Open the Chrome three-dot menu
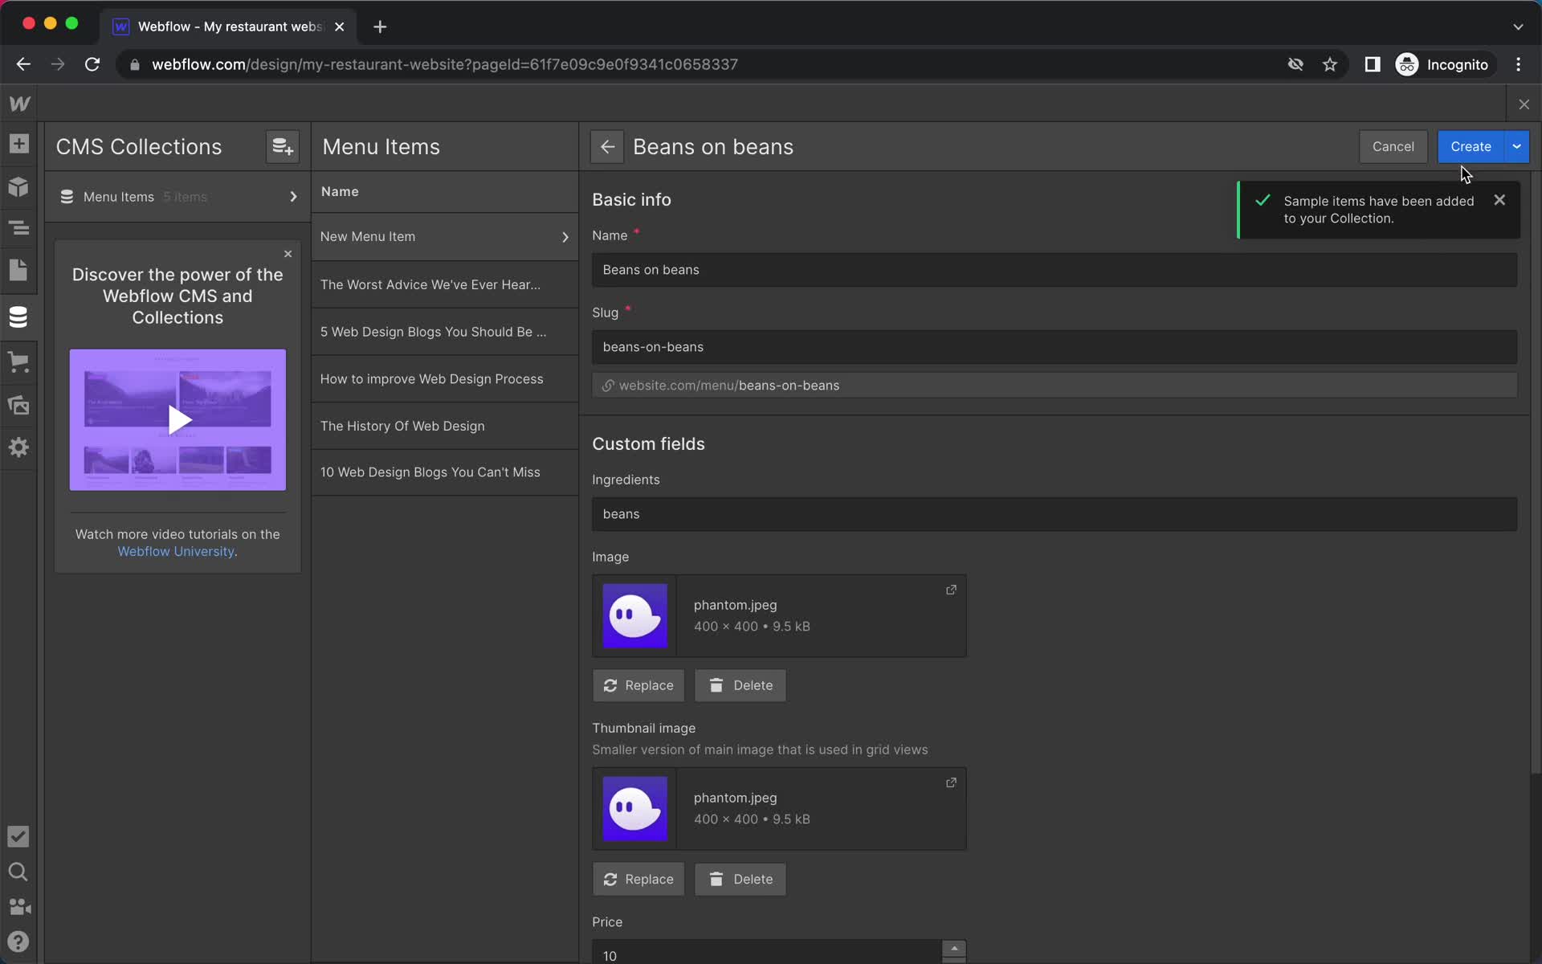This screenshot has width=1542, height=964. pos(1518,64)
